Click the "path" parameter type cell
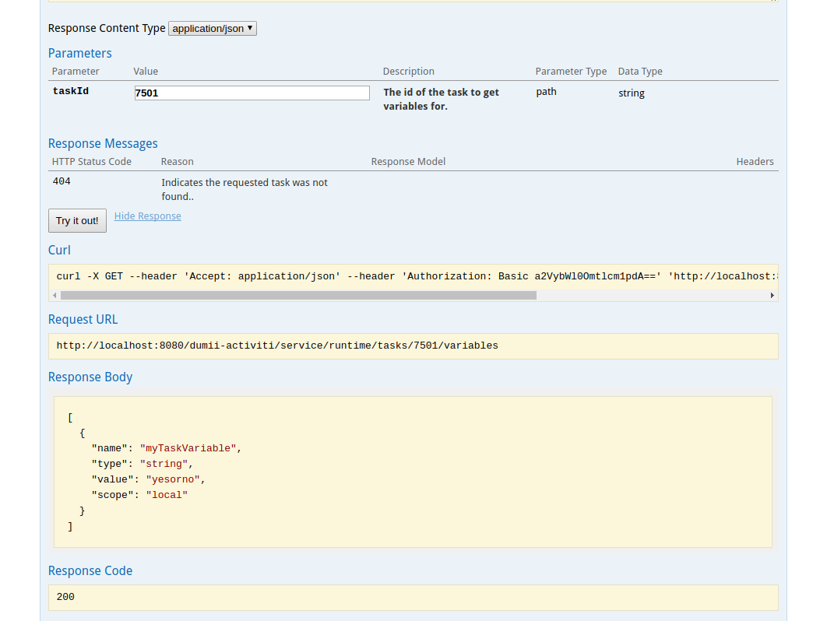Image resolution: width=820 pixels, height=621 pixels. (546, 92)
